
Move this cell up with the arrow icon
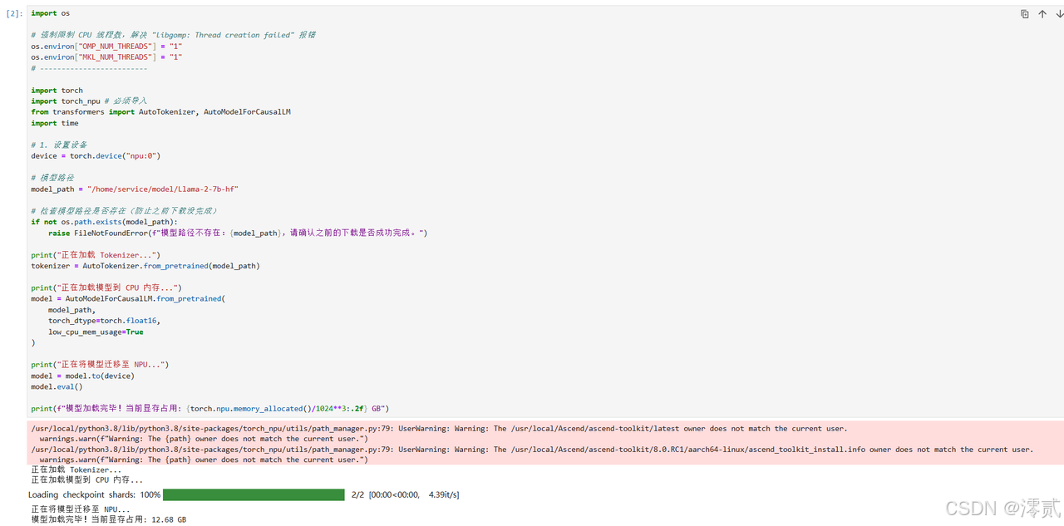[1042, 14]
